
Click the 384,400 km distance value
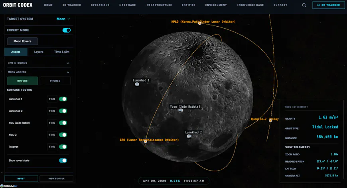click(327, 137)
